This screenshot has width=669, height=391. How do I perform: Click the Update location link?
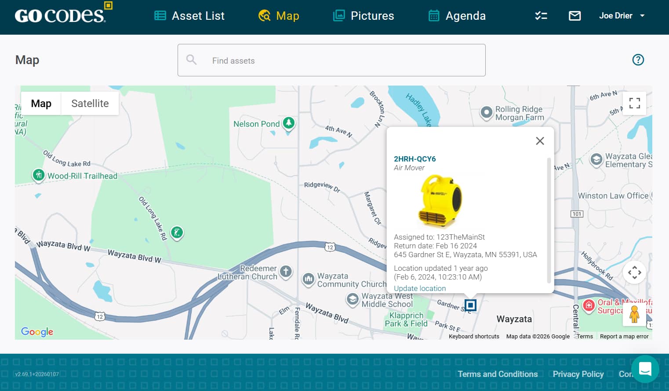419,288
